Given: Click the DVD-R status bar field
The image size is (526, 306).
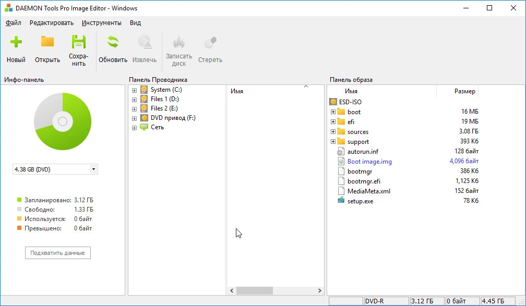Looking at the screenshot, I should coord(386,301).
